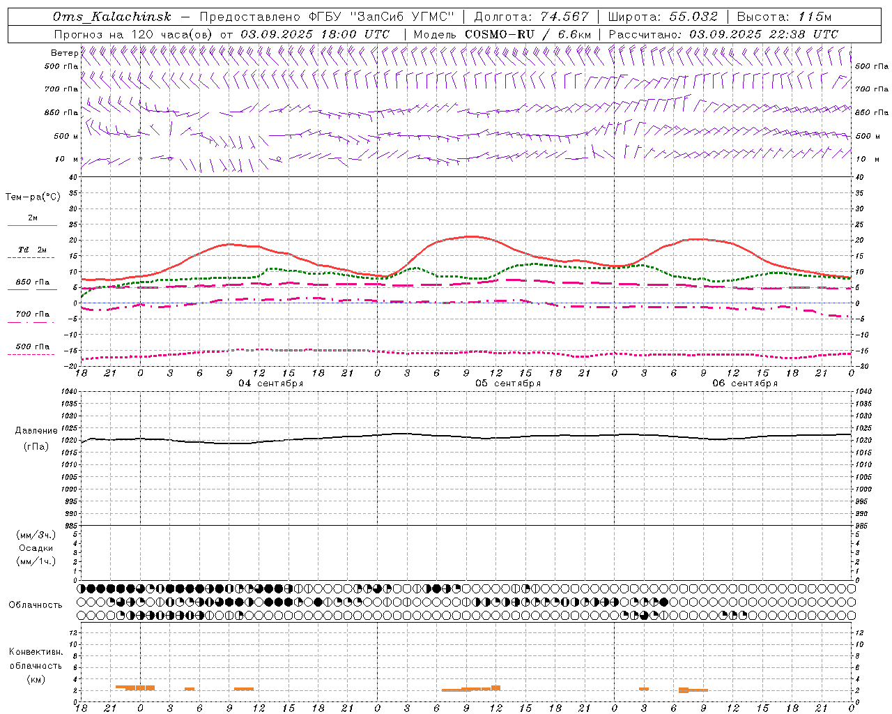
Task: Click the (мм/1ч.) precipitation unit label
Action: 36,561
